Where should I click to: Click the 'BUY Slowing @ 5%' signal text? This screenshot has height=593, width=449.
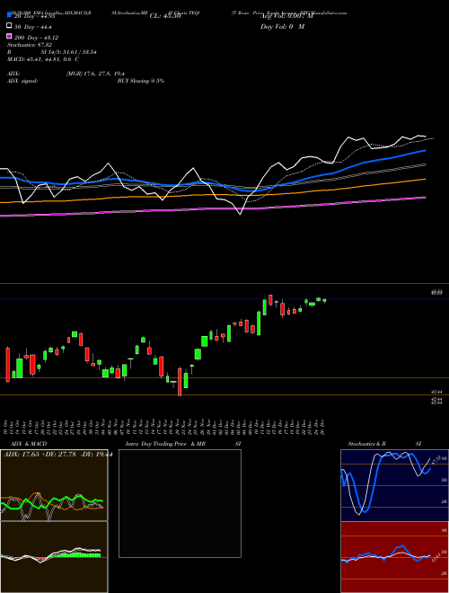141,81
